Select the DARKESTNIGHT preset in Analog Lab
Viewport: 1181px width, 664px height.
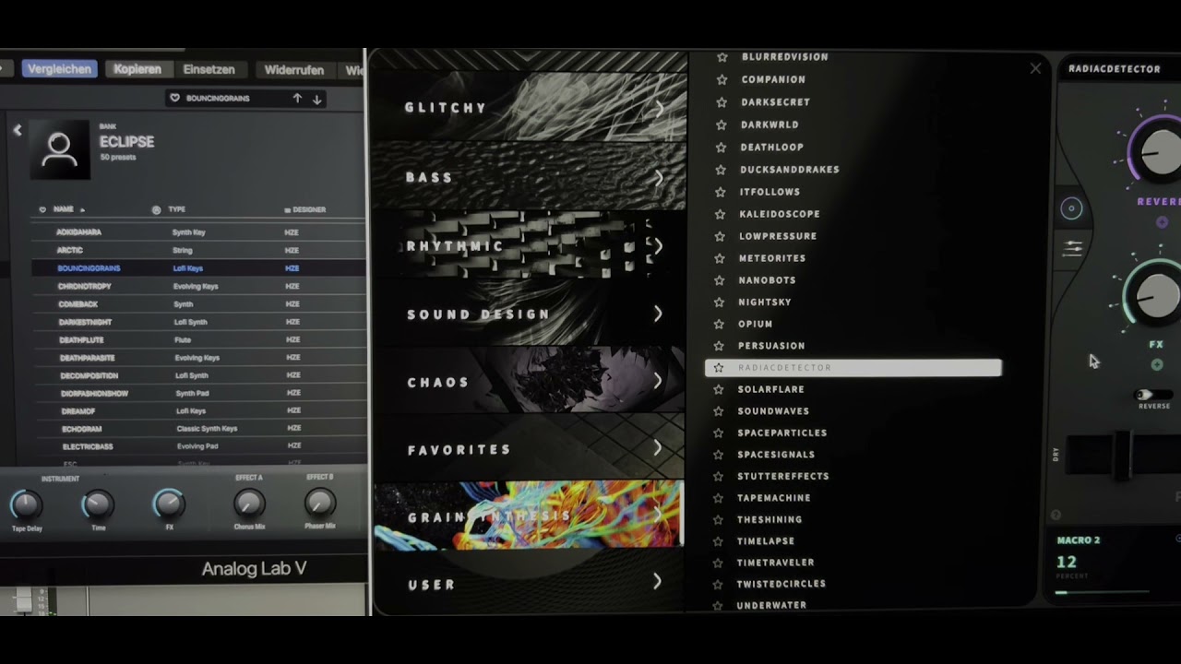198,322
